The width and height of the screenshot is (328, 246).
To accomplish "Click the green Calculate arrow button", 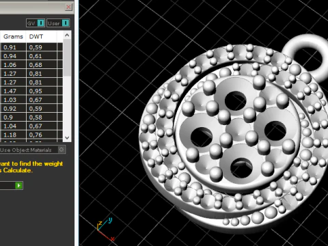I will click(x=19, y=186).
